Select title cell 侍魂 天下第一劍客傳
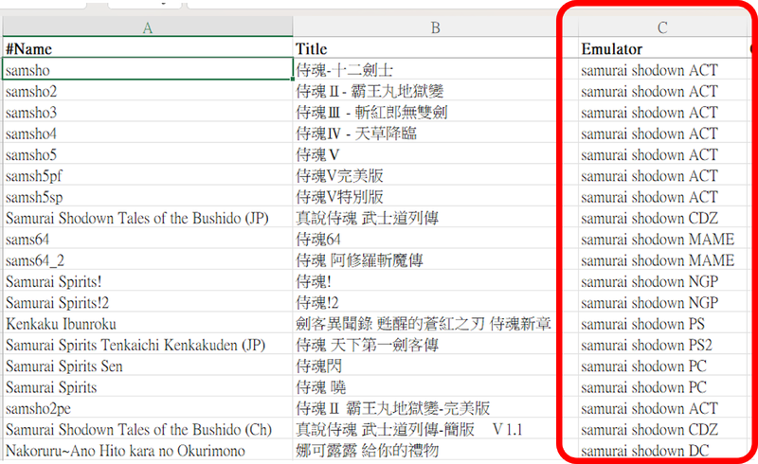Image resolution: width=758 pixels, height=464 pixels. [x=435, y=345]
